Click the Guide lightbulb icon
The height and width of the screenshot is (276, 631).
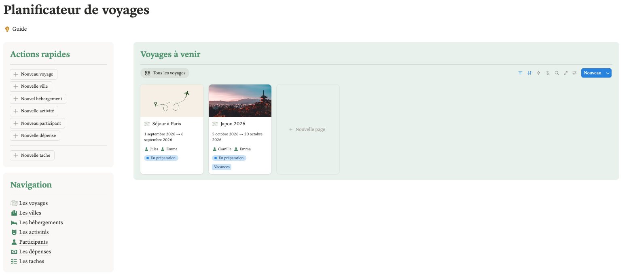7,29
